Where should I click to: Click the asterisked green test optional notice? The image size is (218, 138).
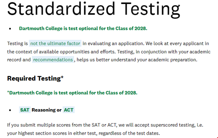72,93
